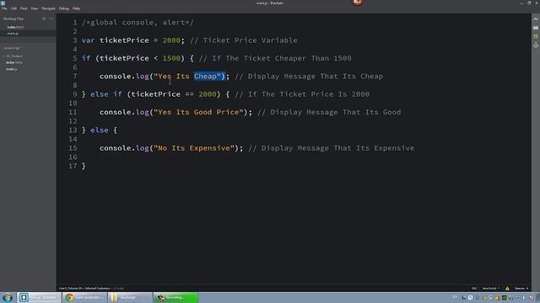The width and height of the screenshot is (540, 303).
Task: Open the Edit menu
Action: click(x=13, y=8)
